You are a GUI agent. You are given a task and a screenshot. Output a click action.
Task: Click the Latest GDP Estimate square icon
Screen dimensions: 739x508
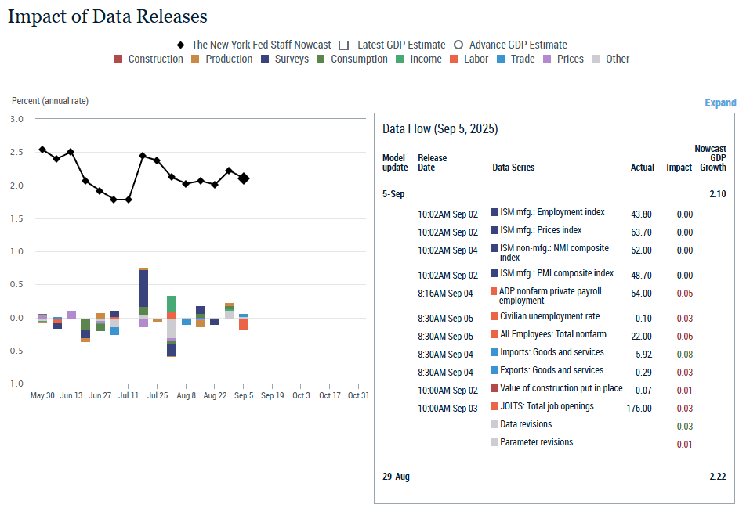coord(344,45)
